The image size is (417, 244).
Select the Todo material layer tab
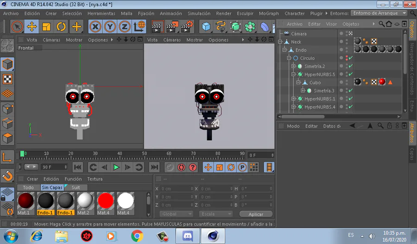click(x=28, y=188)
